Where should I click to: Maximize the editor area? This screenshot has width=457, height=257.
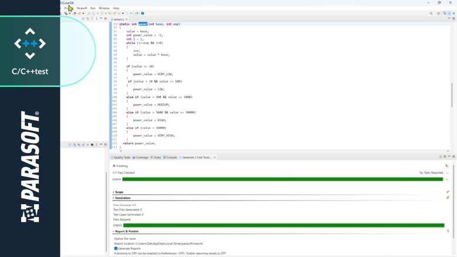pyautogui.click(x=453, y=19)
